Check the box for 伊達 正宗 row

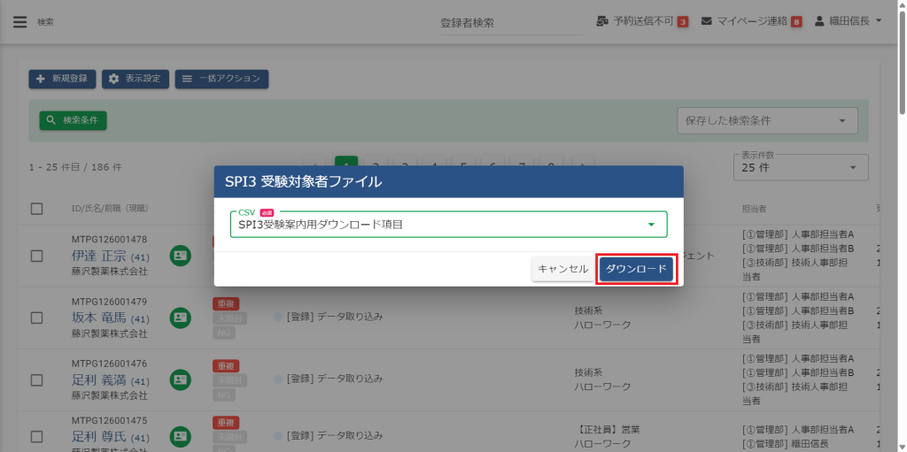click(37, 256)
